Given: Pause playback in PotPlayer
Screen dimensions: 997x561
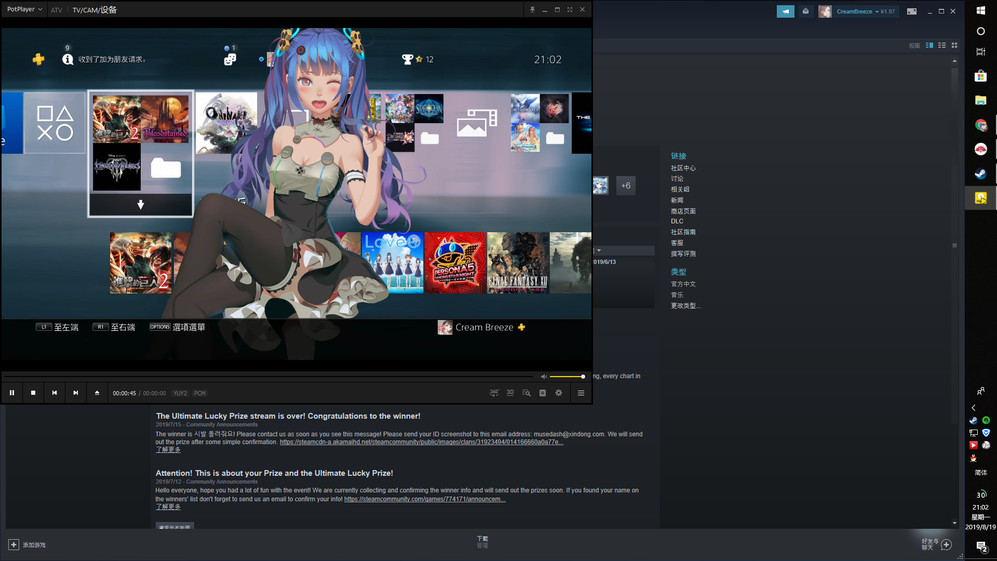Looking at the screenshot, I should [x=12, y=393].
